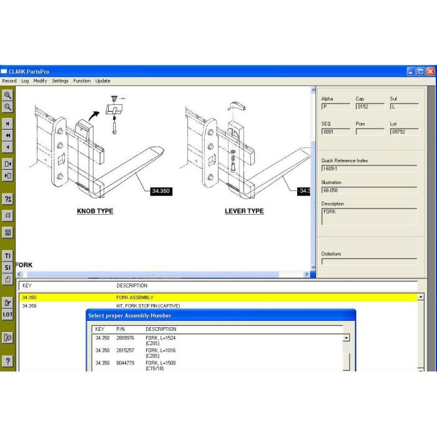Click the KEY column header in parts list

[x=27, y=286]
